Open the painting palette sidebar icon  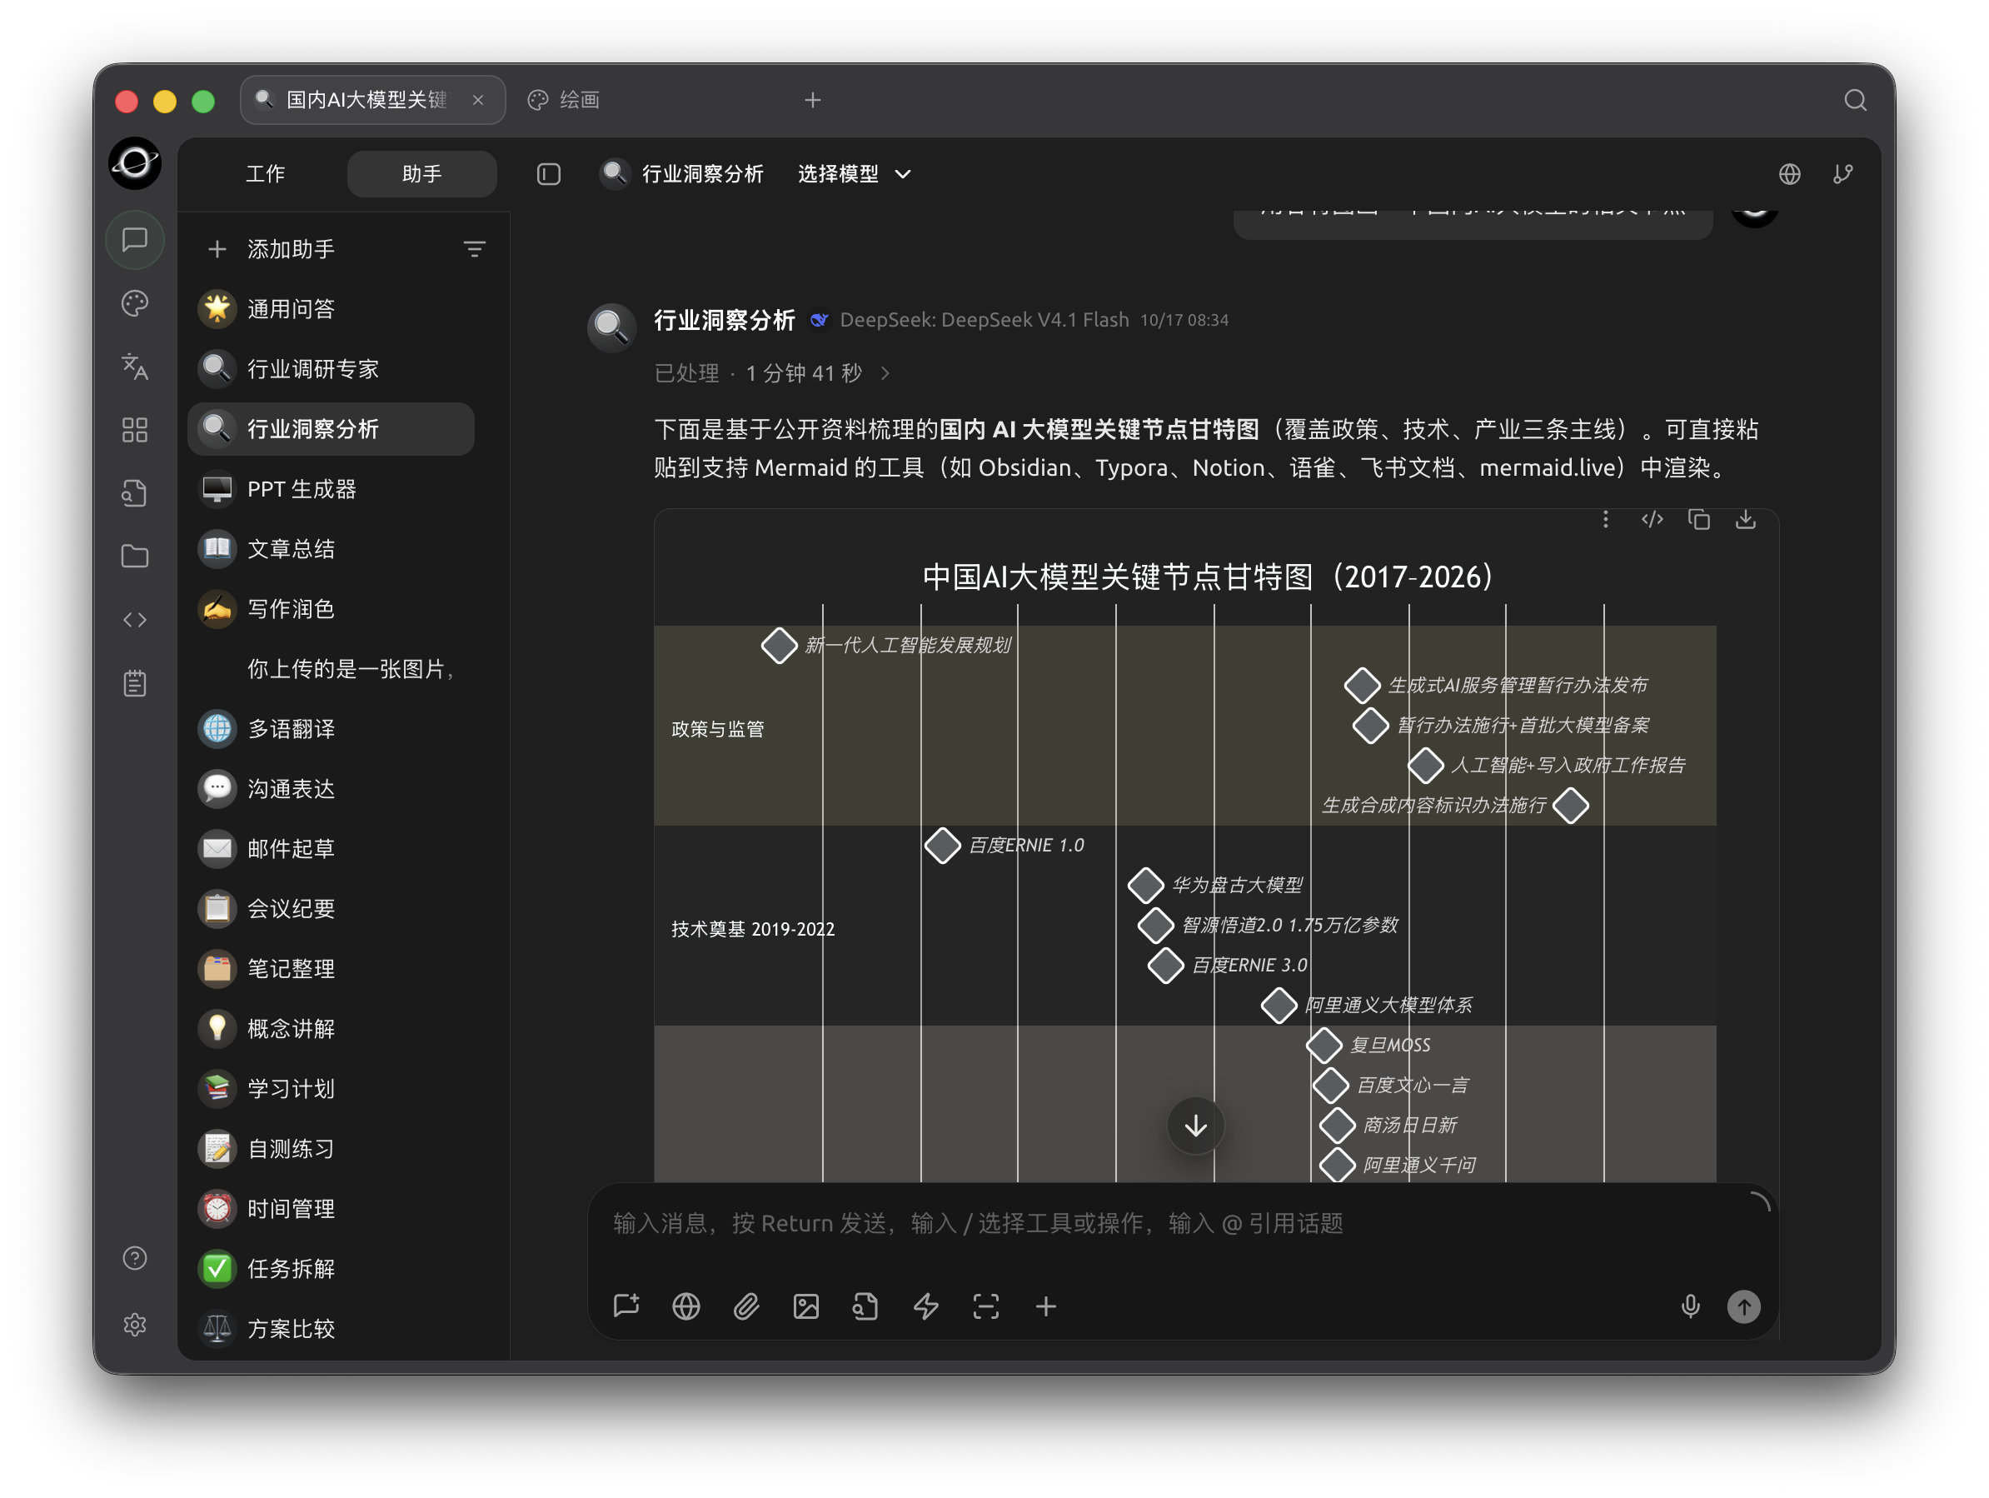pos(135,304)
